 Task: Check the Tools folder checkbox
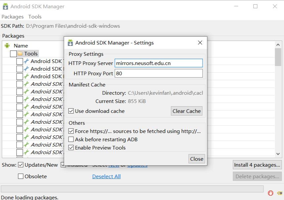click(x=13, y=53)
